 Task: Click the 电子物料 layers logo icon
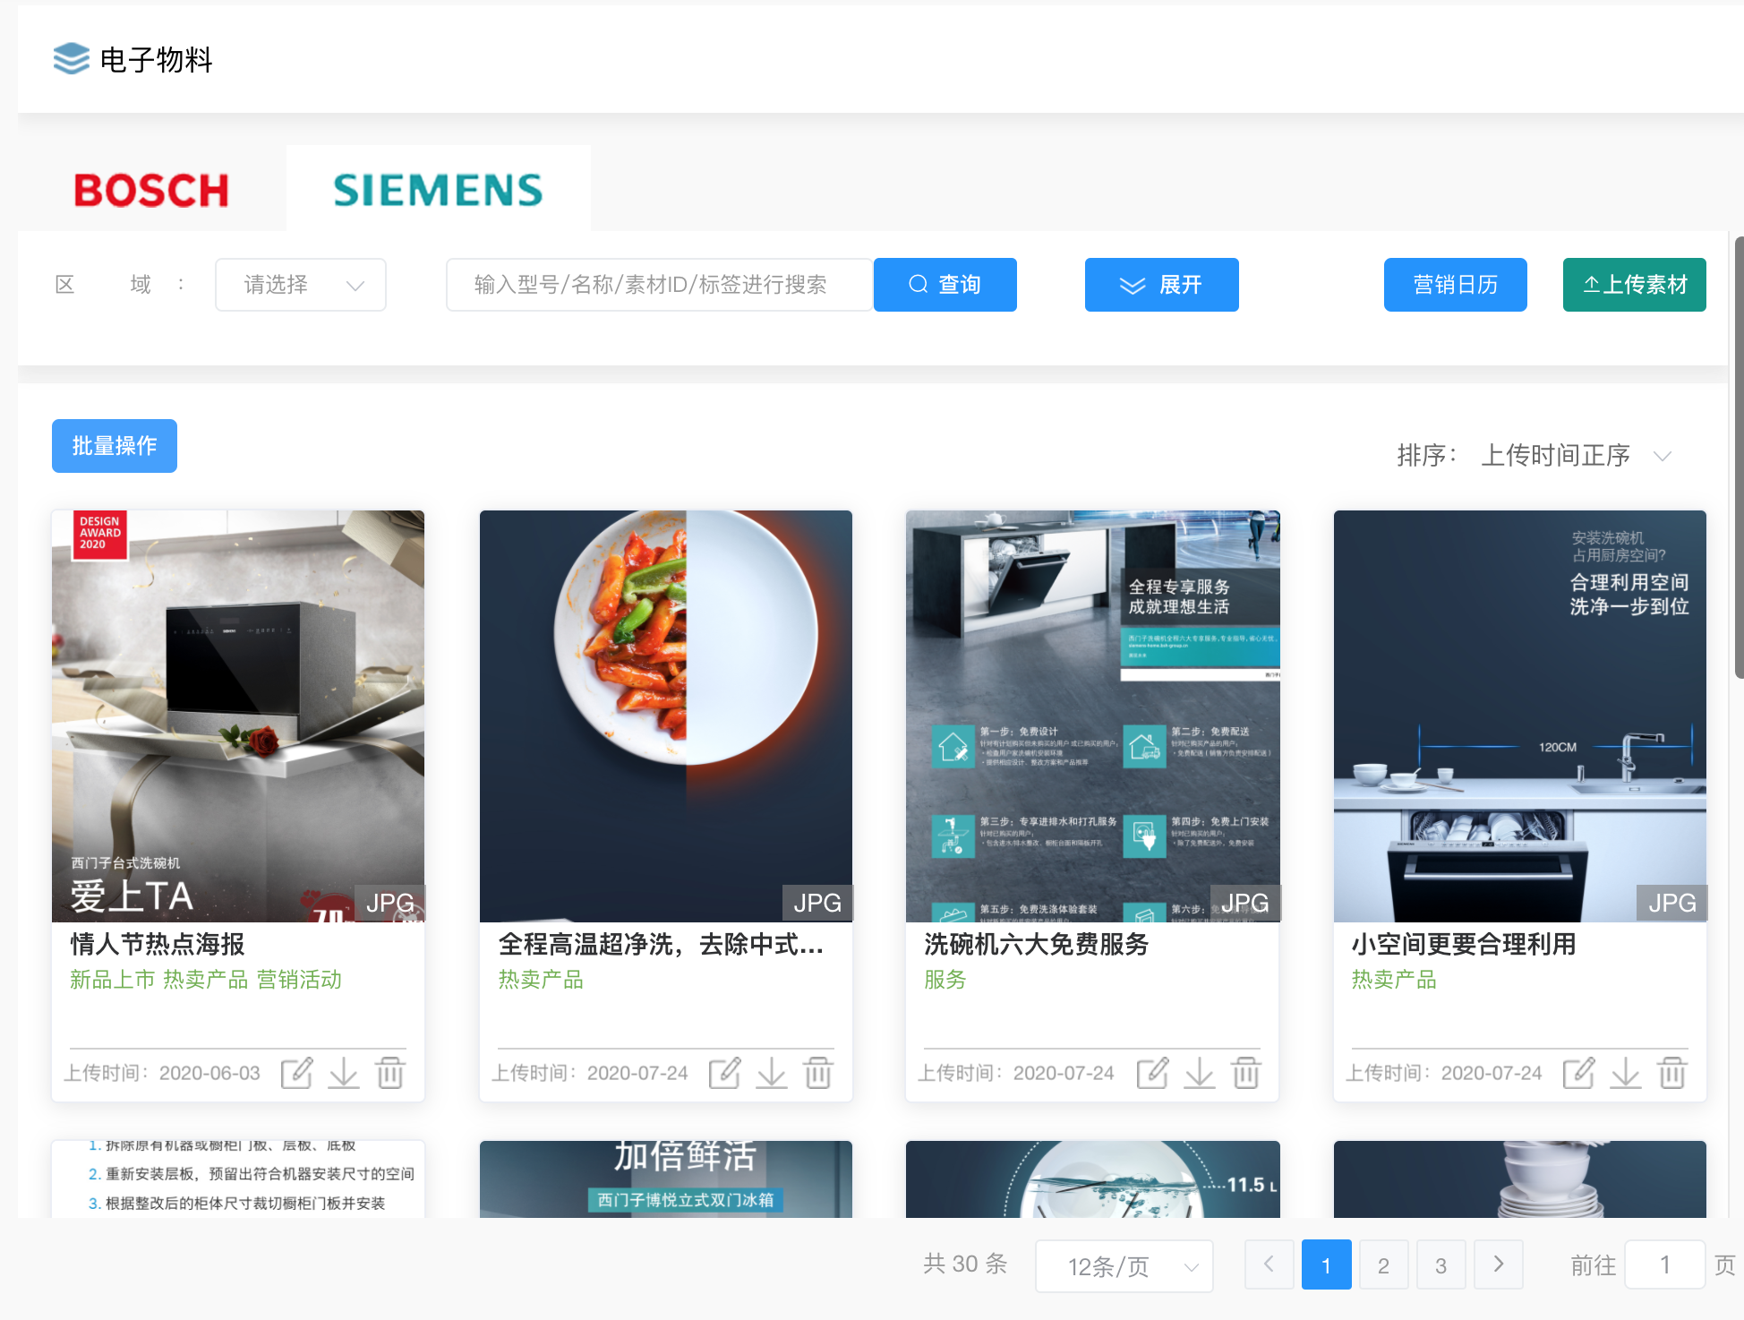(72, 59)
